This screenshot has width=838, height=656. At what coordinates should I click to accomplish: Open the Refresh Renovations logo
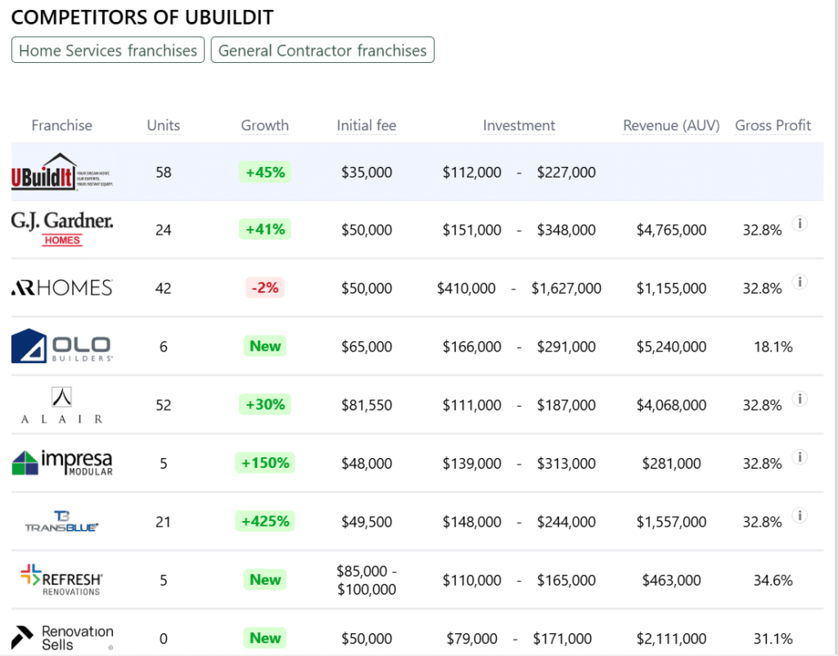pyautogui.click(x=62, y=580)
